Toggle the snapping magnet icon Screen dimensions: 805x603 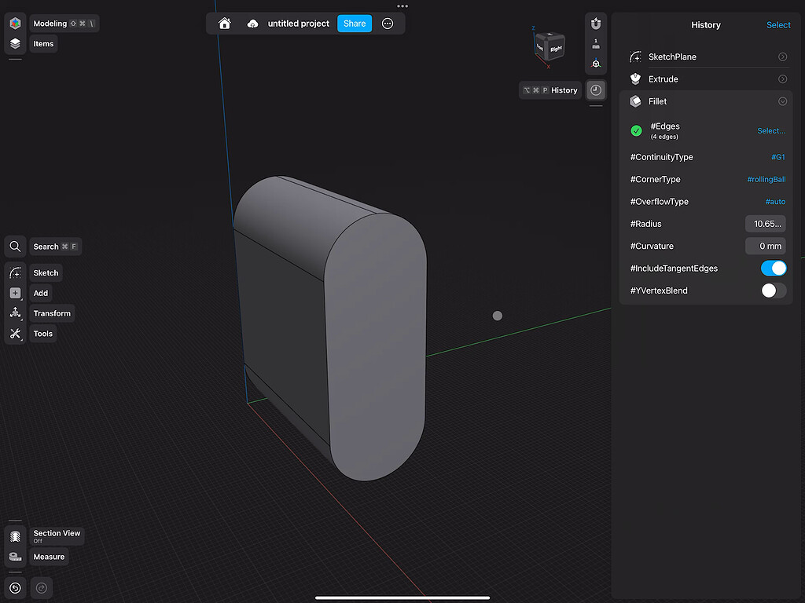coord(596,23)
